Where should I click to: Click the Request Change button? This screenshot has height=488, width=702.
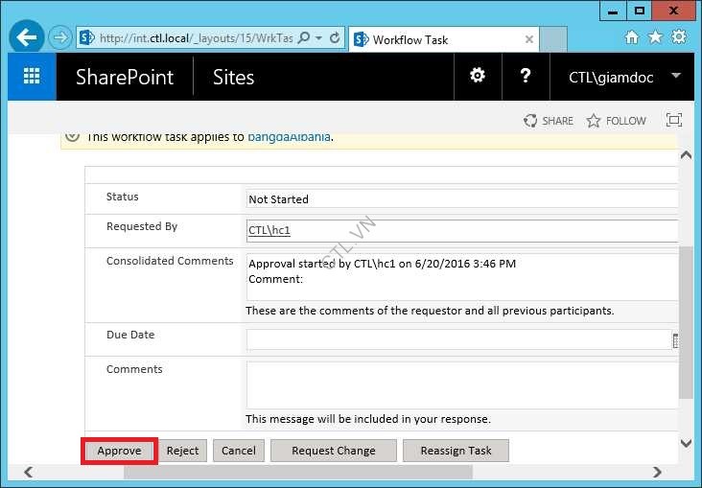tap(333, 451)
